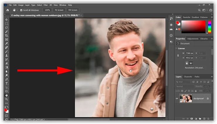
Task: Unlock the Background layer lock icon
Action: pyautogui.click(x=208, y=99)
